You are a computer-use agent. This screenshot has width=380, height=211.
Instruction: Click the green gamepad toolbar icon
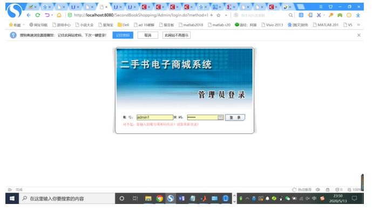click(340, 15)
